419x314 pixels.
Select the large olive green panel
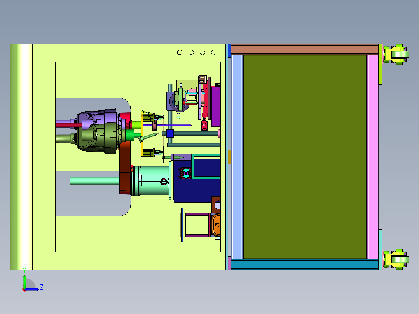point(305,157)
